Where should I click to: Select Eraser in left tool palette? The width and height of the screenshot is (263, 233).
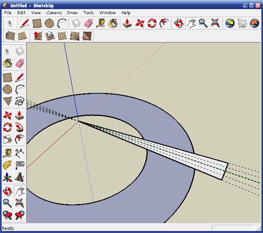pos(20,63)
